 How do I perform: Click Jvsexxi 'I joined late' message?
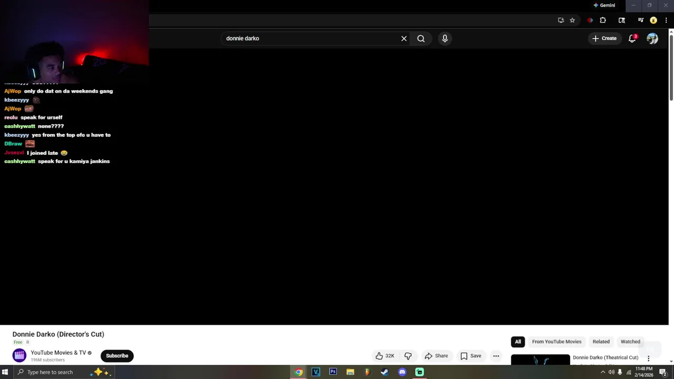(x=47, y=153)
